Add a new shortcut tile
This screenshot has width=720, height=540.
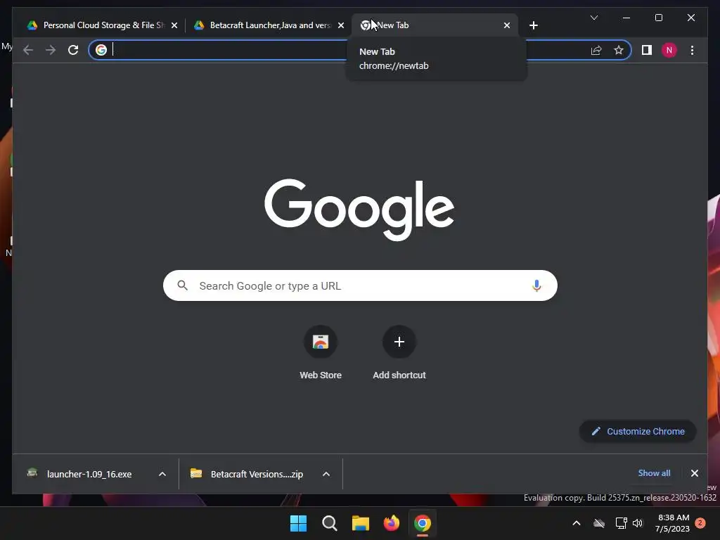coord(399,353)
